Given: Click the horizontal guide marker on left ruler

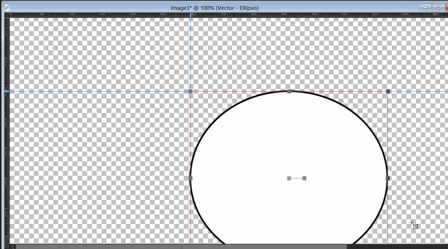Looking at the screenshot, I should pos(7,91).
